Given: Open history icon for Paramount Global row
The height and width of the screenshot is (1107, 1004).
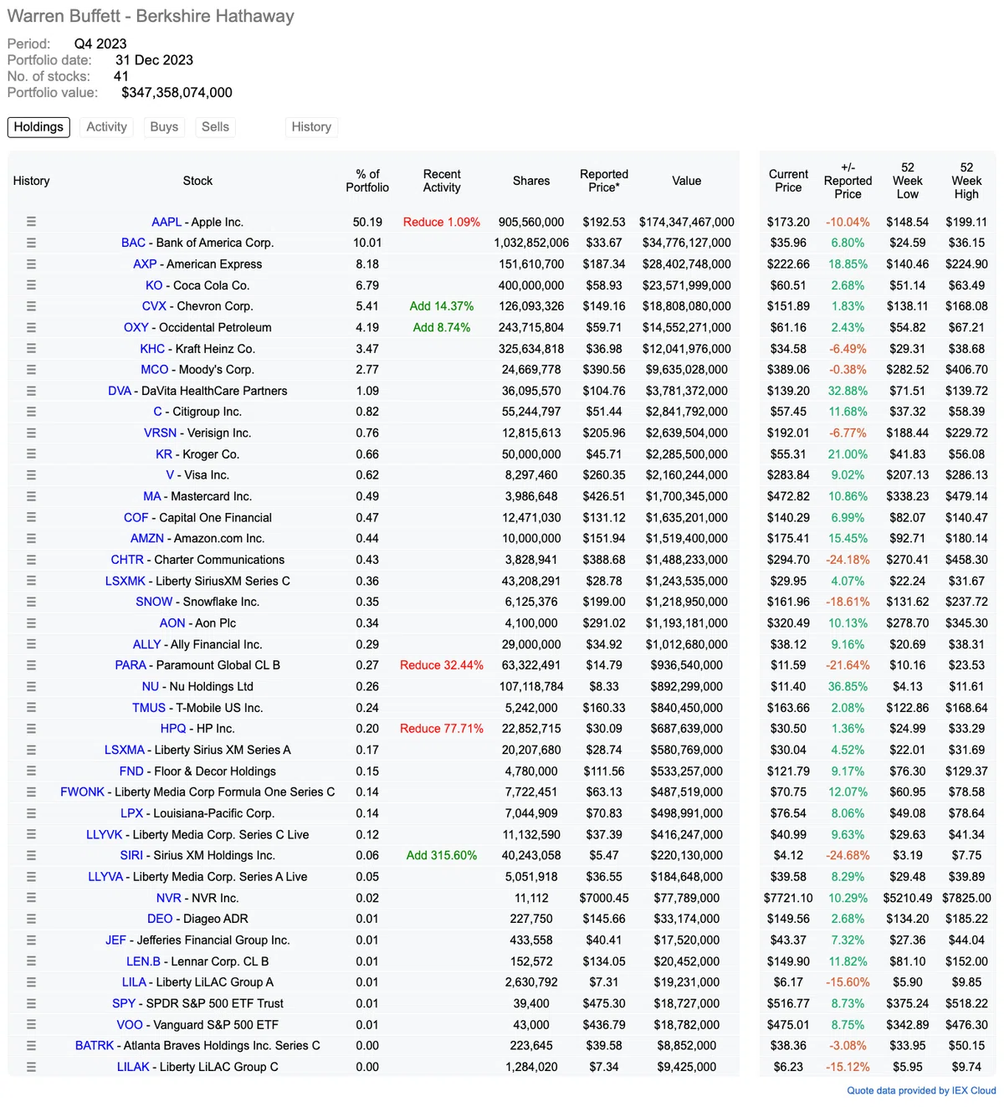Looking at the screenshot, I should click(x=31, y=665).
